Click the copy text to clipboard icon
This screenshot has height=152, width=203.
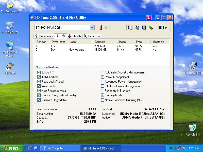[x=130, y=28]
